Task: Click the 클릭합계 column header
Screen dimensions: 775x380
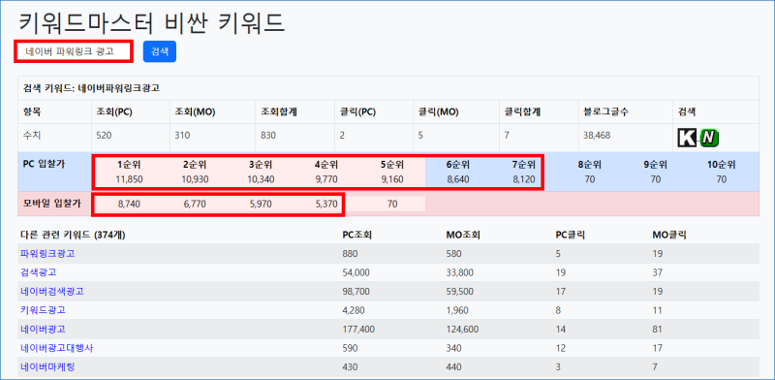Action: [522, 112]
